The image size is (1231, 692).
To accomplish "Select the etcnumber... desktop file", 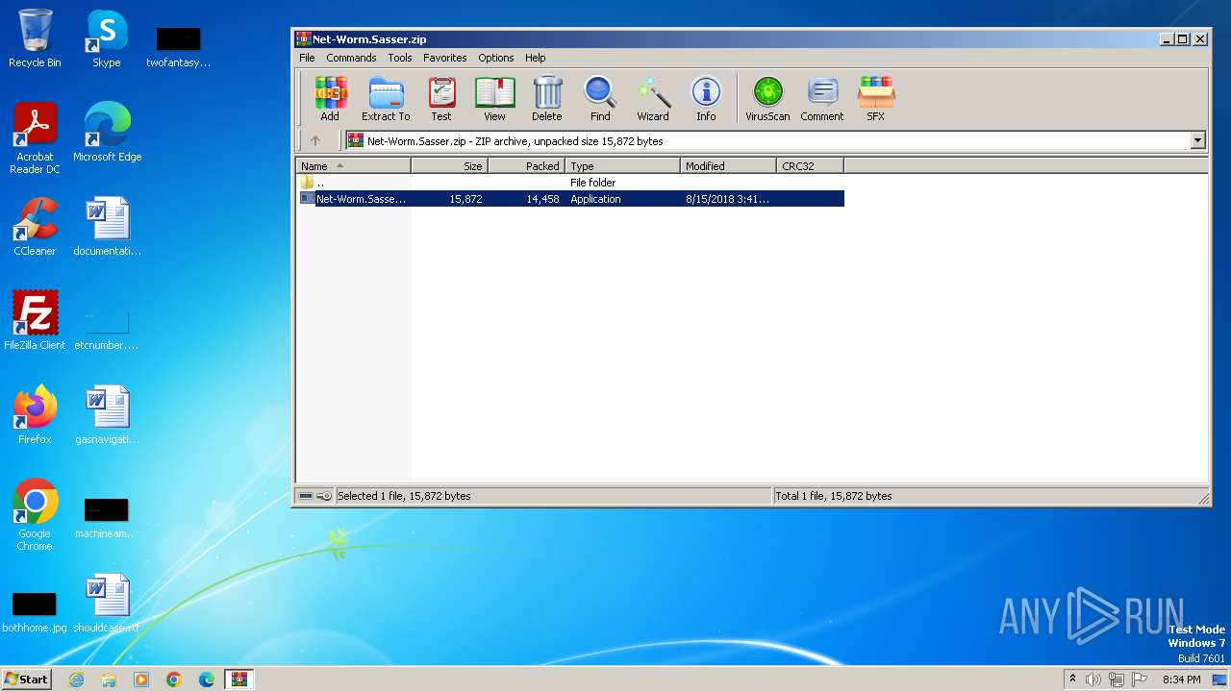I will pyautogui.click(x=107, y=329).
